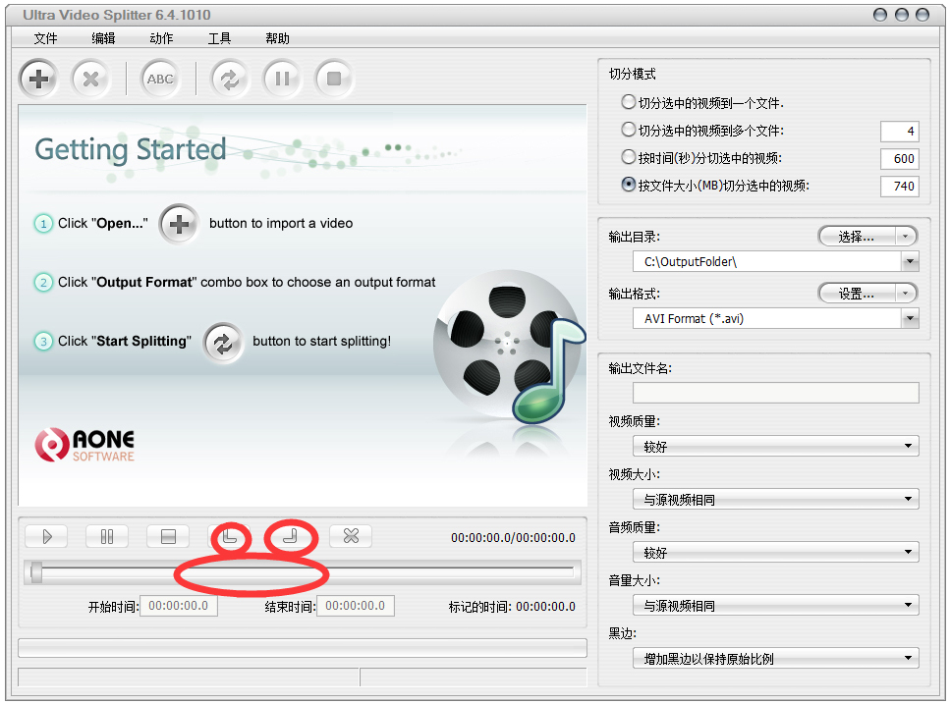Open the 文件 menu
This screenshot has width=950, height=704.
click(45, 38)
